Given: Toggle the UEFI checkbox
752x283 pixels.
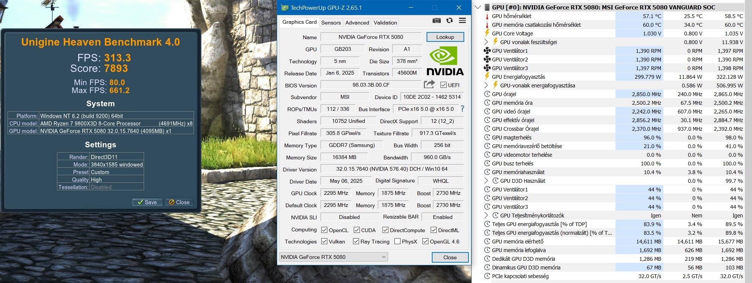Looking at the screenshot, I should [x=444, y=85].
